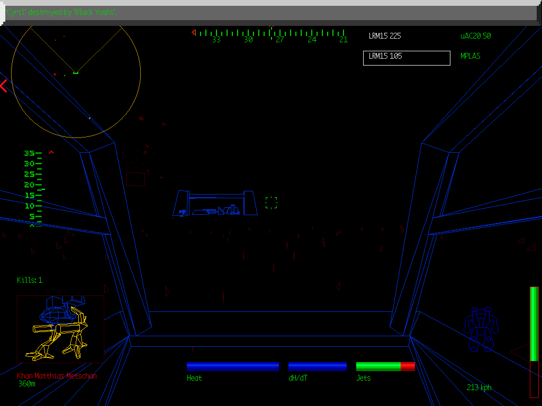This screenshot has width=542, height=406.
Task: Toggle the highlighted LRM15 105 weapon group
Action: point(406,58)
